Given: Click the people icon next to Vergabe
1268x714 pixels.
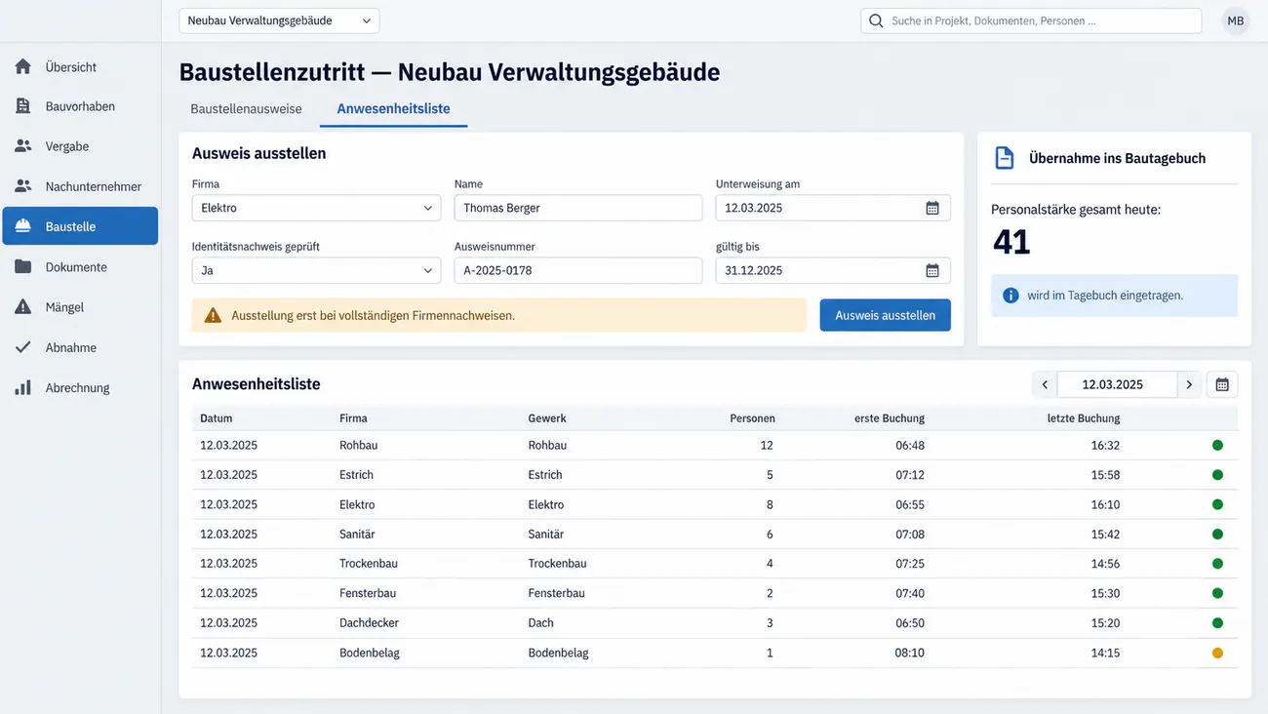Looking at the screenshot, I should (x=23, y=146).
